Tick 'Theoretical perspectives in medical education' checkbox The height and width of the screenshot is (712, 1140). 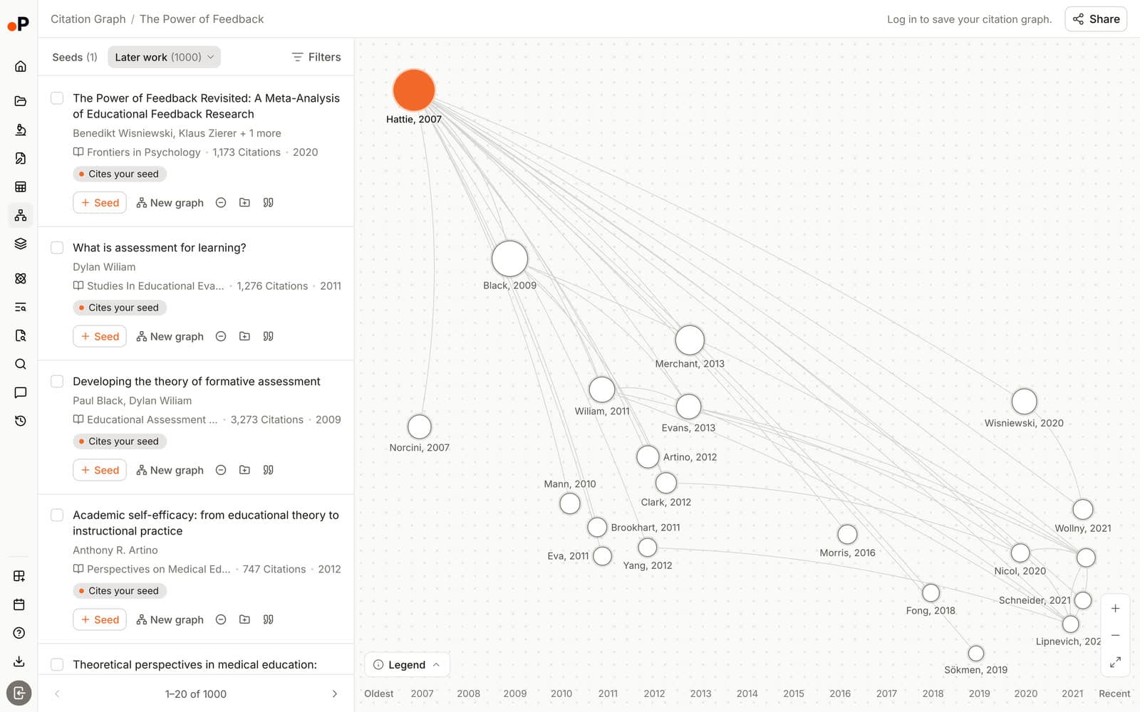coord(57,664)
